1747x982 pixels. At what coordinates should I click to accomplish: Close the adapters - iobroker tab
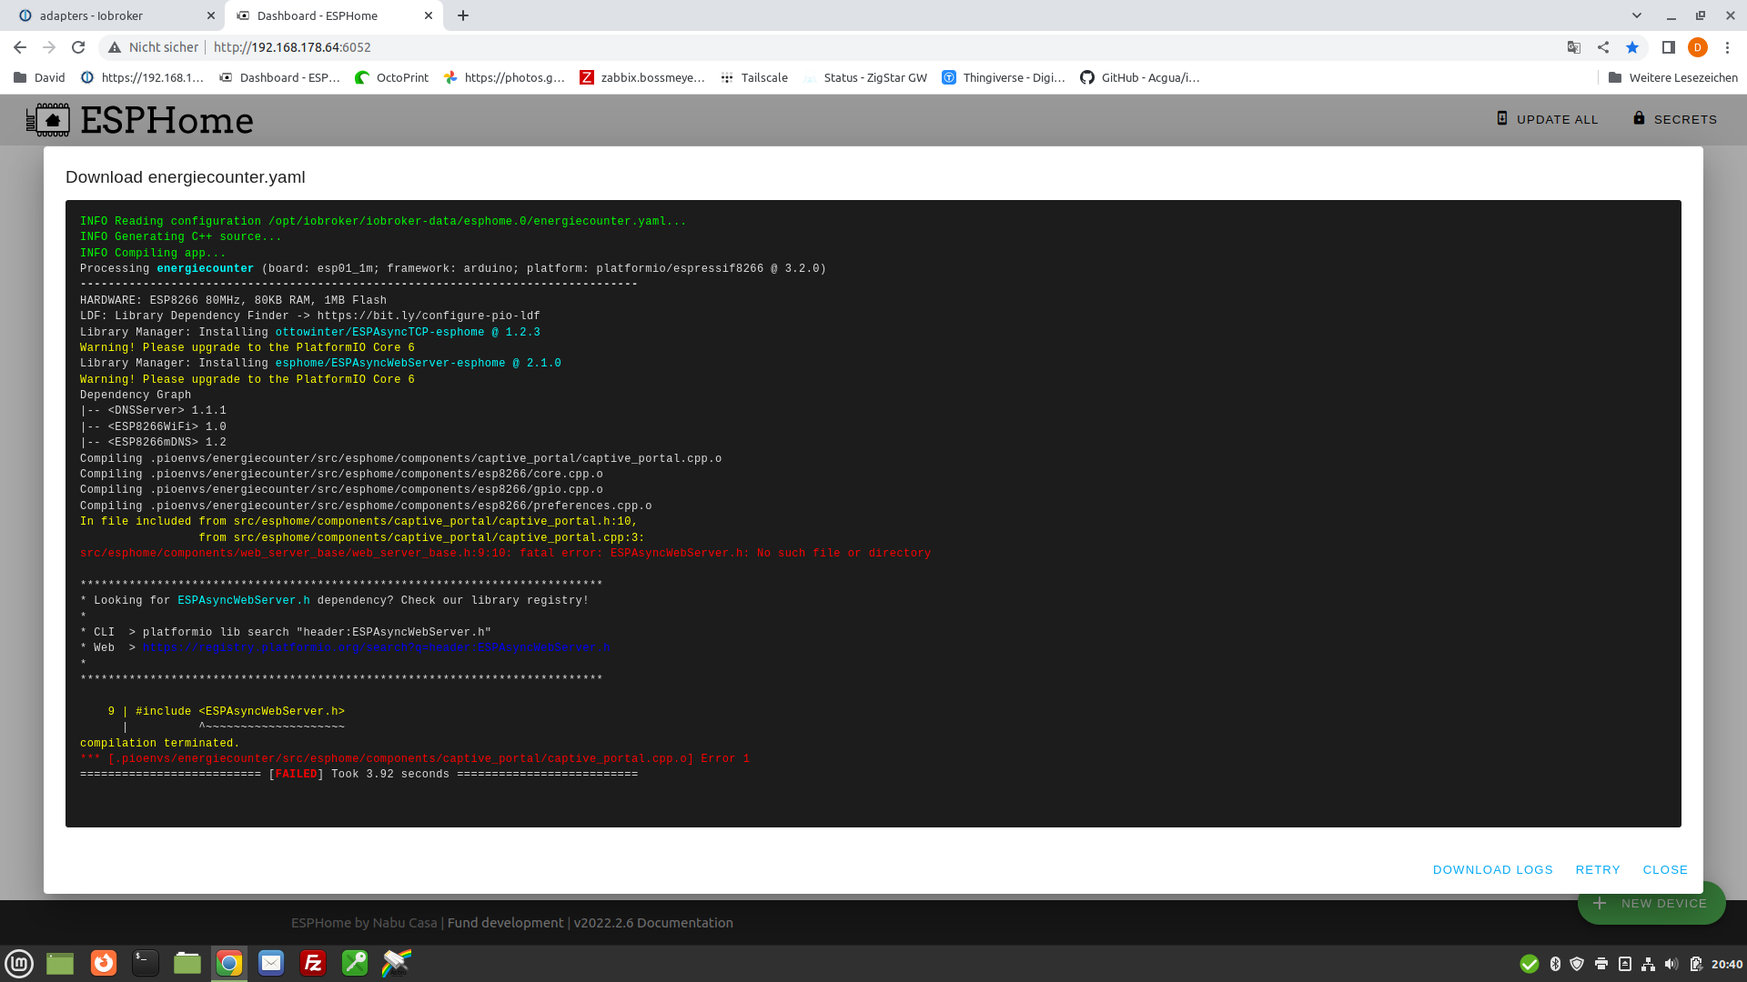210,15
